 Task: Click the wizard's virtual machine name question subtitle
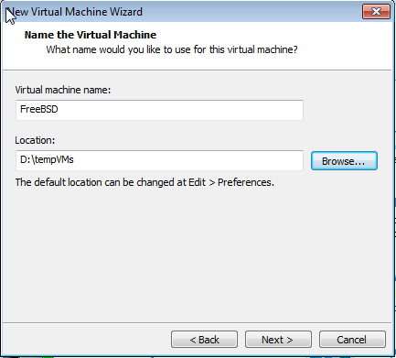click(x=172, y=49)
